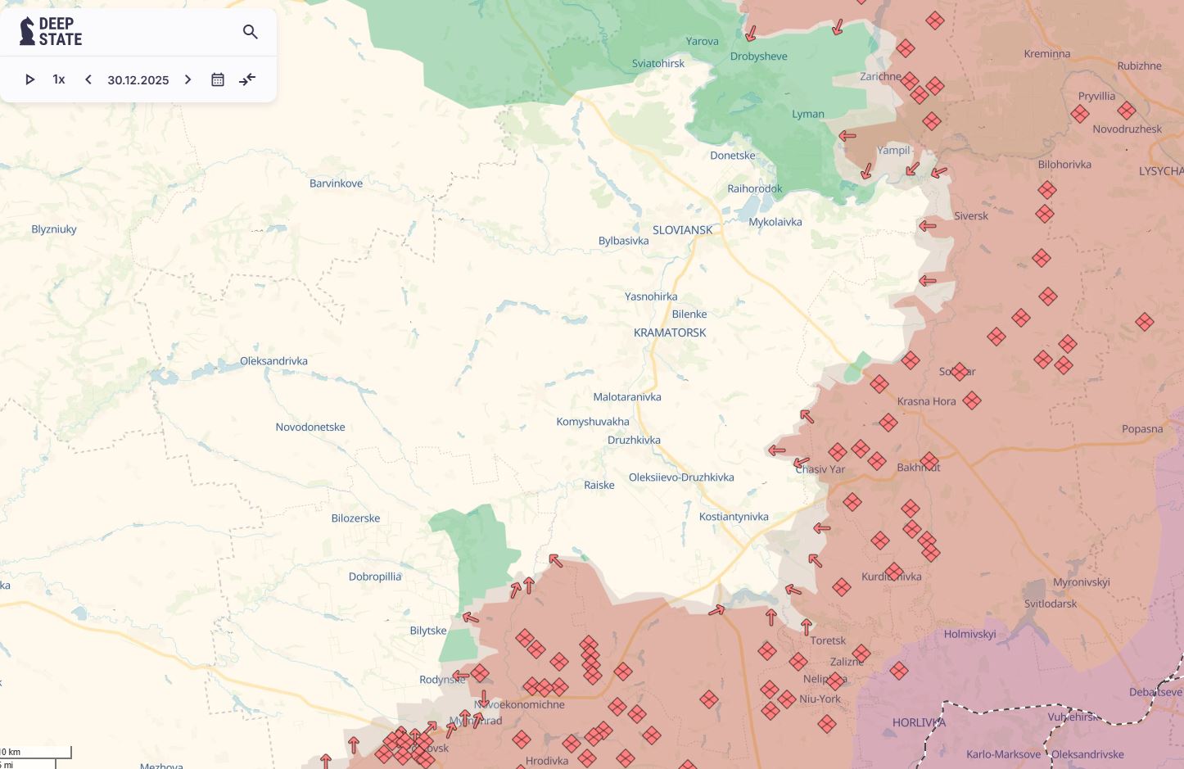Select the unit marker on Zalizne
The width and height of the screenshot is (1184, 769).
861,654
